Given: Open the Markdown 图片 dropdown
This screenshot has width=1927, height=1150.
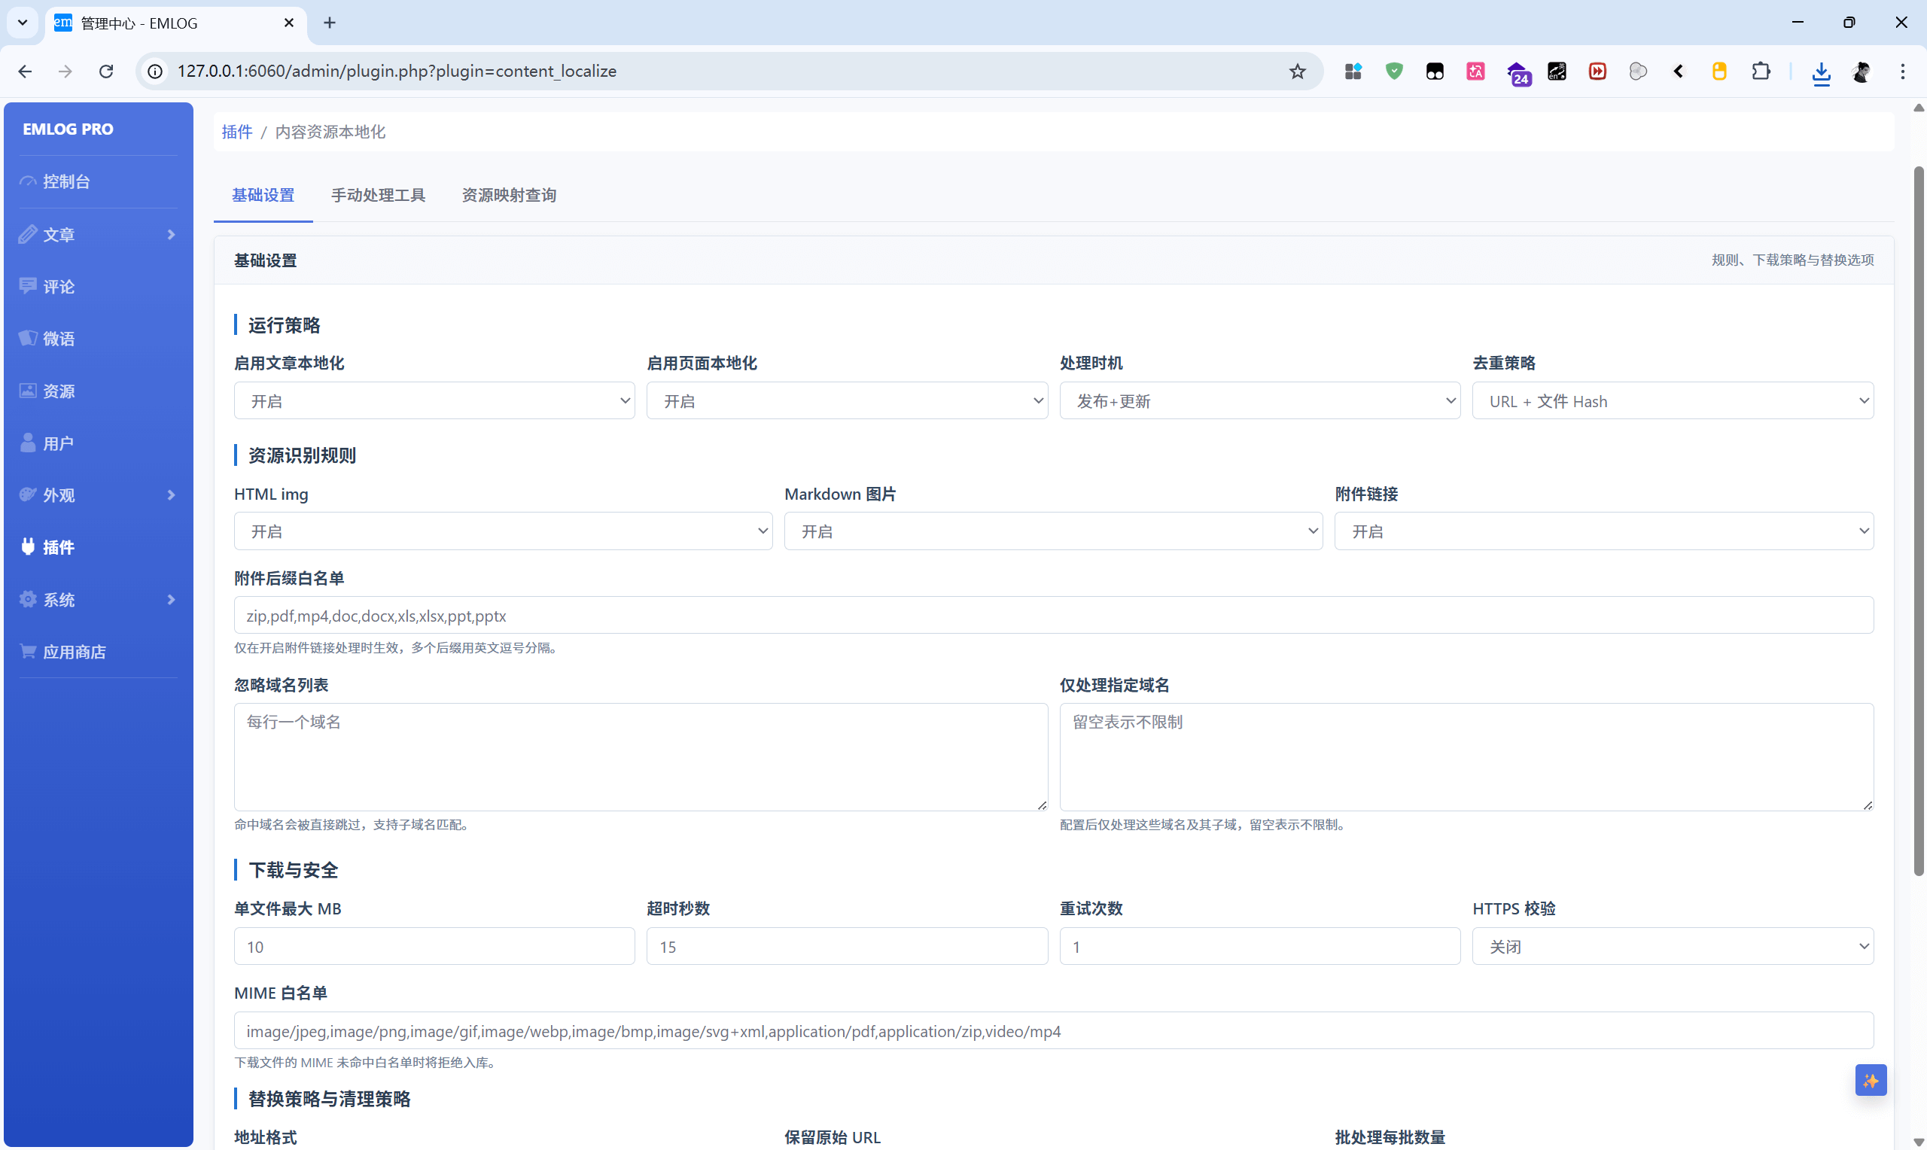Looking at the screenshot, I should [1053, 531].
